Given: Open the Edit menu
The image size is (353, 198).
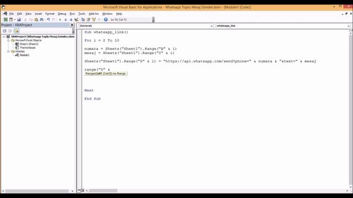Looking at the screenshot, I should pos(20,14).
